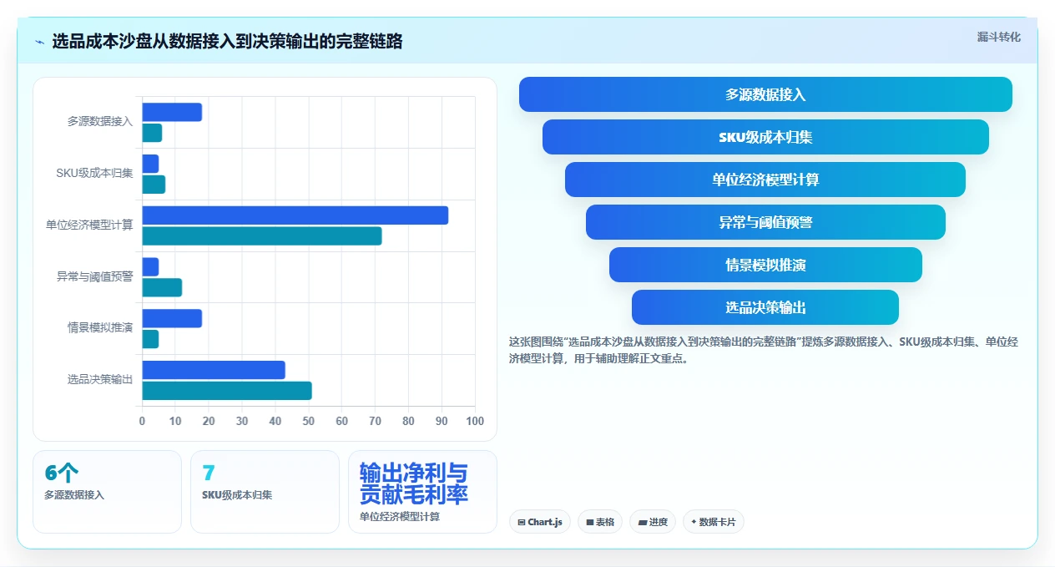The height and width of the screenshot is (567, 1055).
Task: Click the 单位经济模型计算 chart axis label
Action: pos(89,225)
